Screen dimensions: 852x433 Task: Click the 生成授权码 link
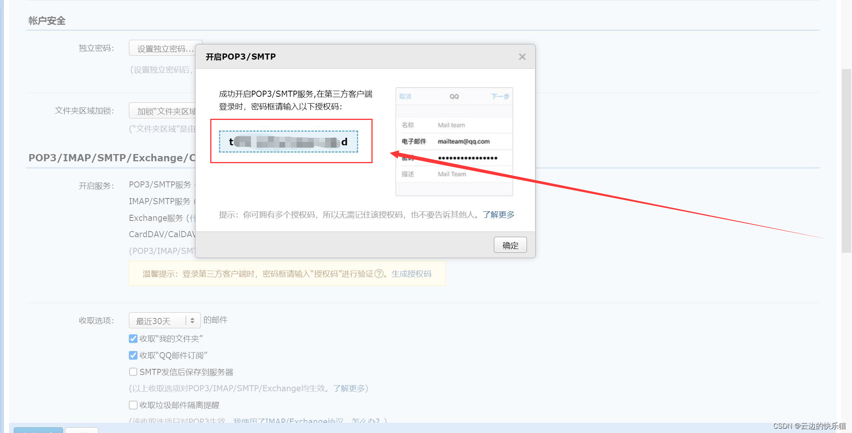tap(411, 274)
